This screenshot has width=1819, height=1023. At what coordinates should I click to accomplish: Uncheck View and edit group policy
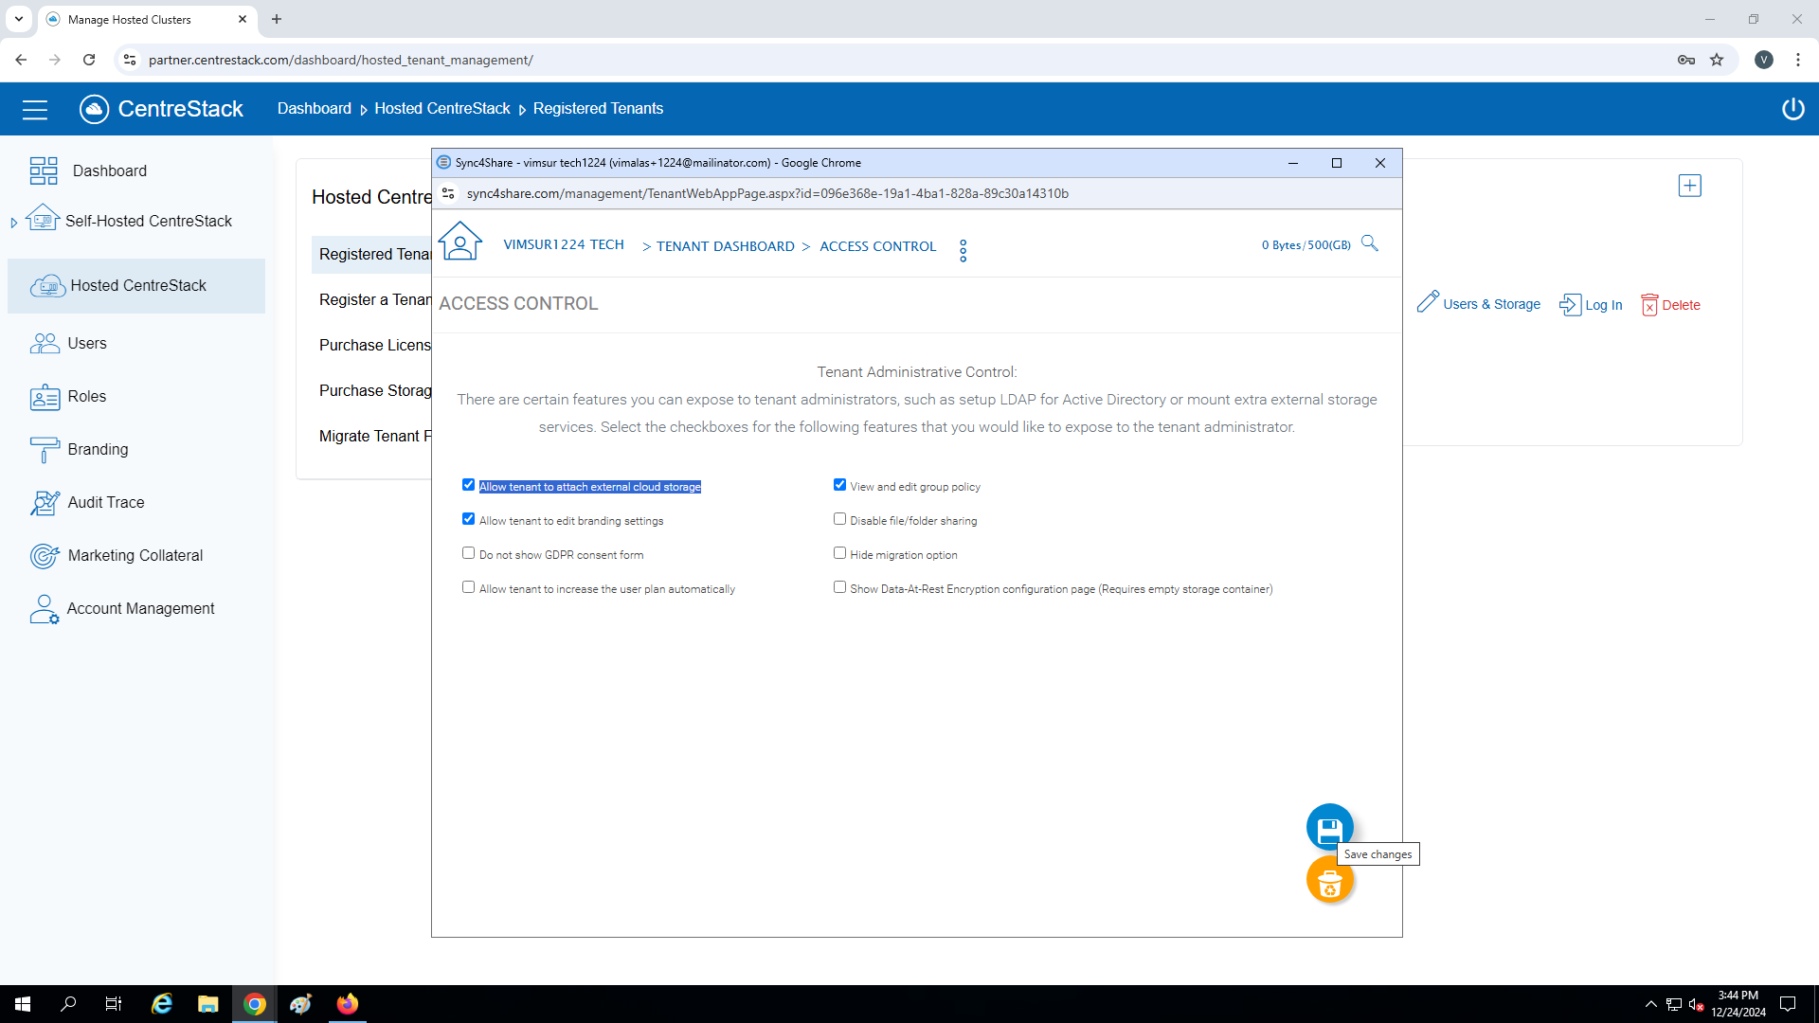839,485
